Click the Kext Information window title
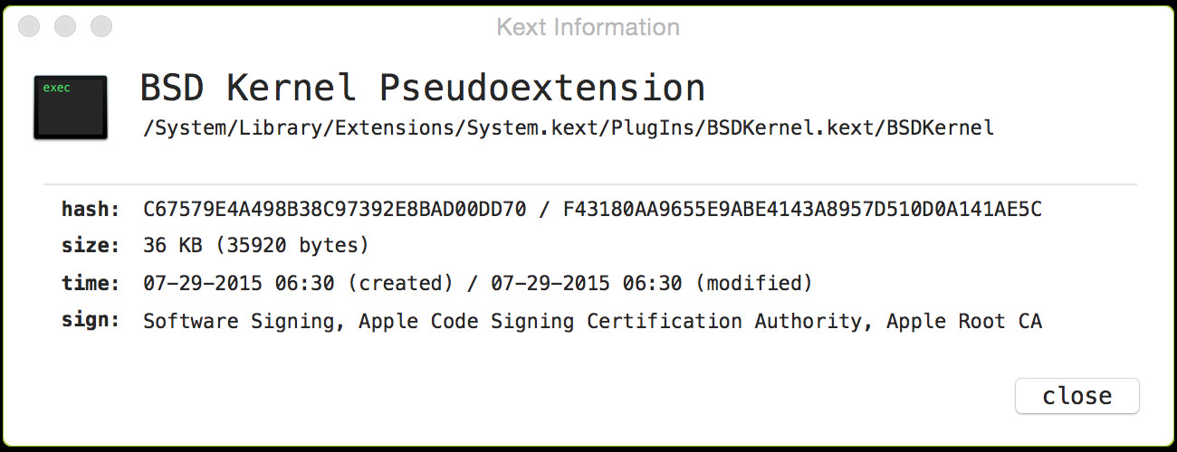This screenshot has width=1177, height=452. [x=588, y=27]
